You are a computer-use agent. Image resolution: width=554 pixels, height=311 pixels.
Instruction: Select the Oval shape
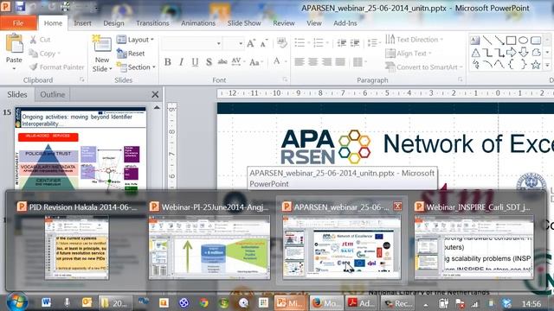(523, 41)
